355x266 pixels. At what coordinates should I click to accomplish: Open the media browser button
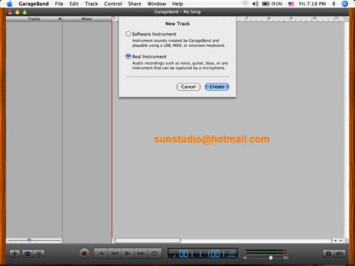(x=339, y=254)
